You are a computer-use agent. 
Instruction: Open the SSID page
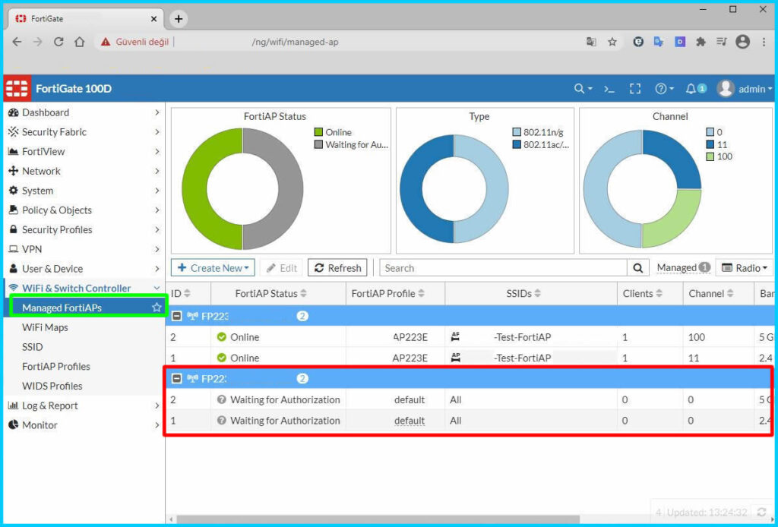click(x=32, y=347)
